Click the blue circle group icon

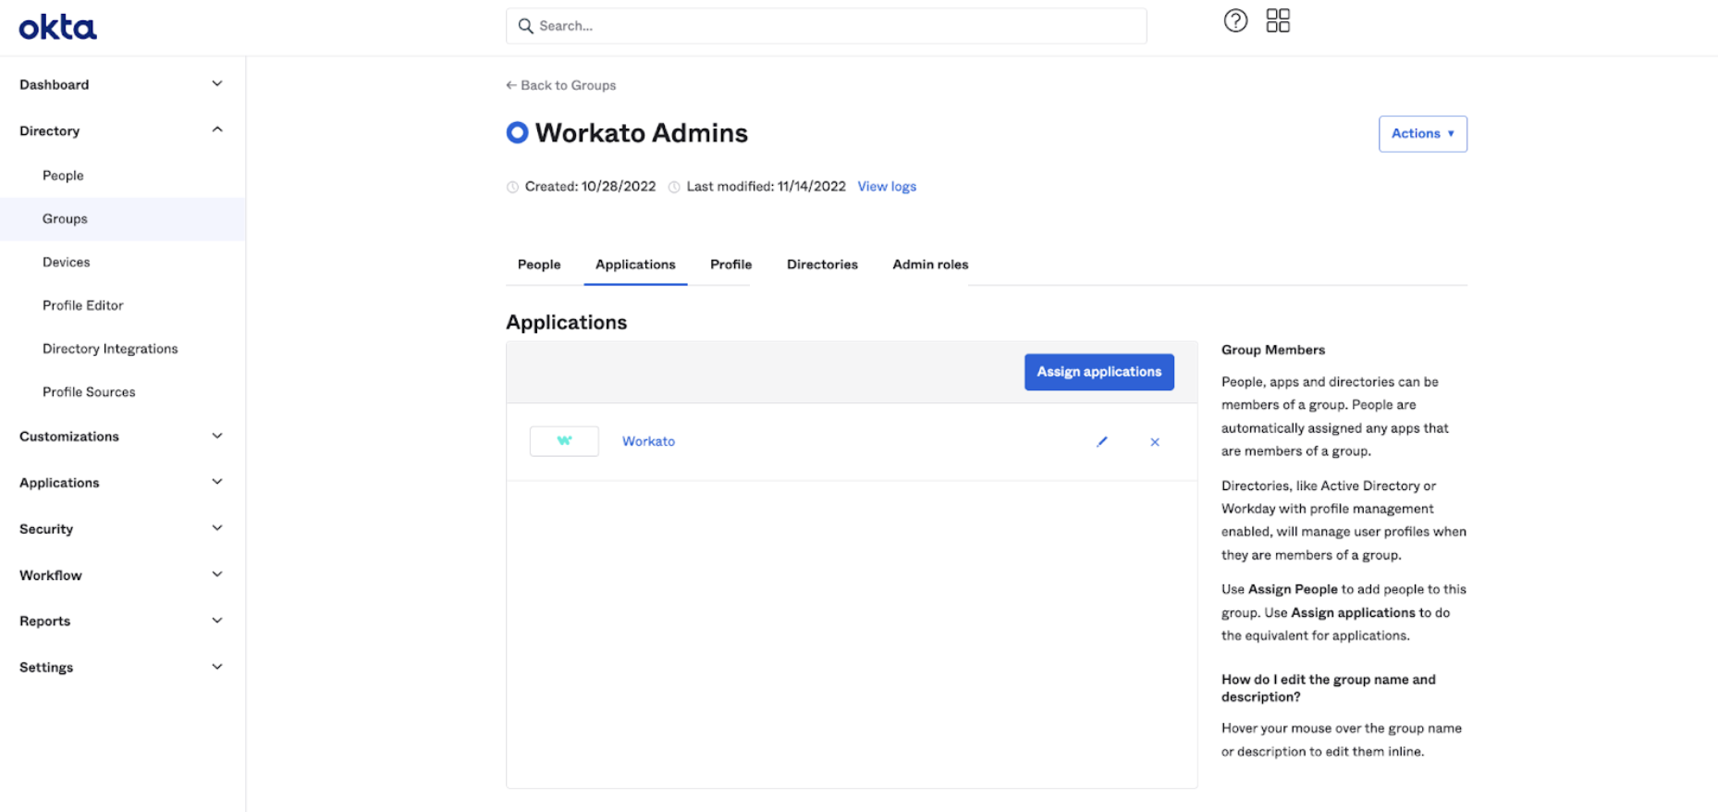pyautogui.click(x=517, y=133)
